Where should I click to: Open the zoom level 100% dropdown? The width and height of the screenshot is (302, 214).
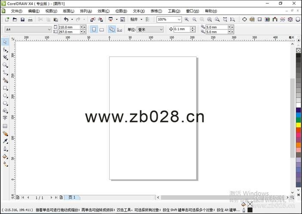click(x=179, y=19)
